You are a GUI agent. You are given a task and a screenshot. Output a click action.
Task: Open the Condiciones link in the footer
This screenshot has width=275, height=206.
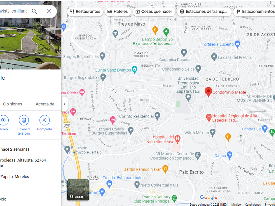point(253,204)
